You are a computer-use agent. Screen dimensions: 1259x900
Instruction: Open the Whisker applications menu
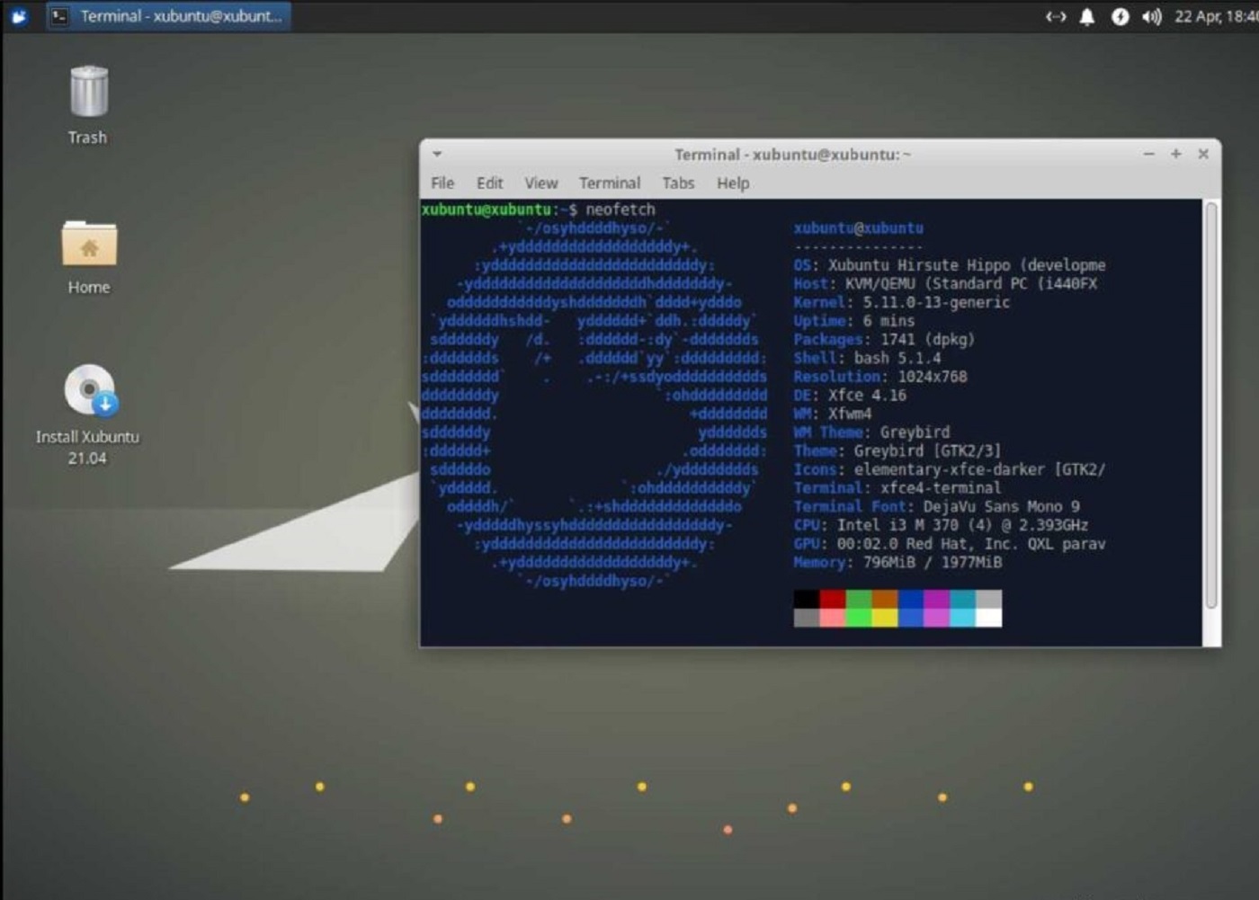pyautogui.click(x=18, y=15)
